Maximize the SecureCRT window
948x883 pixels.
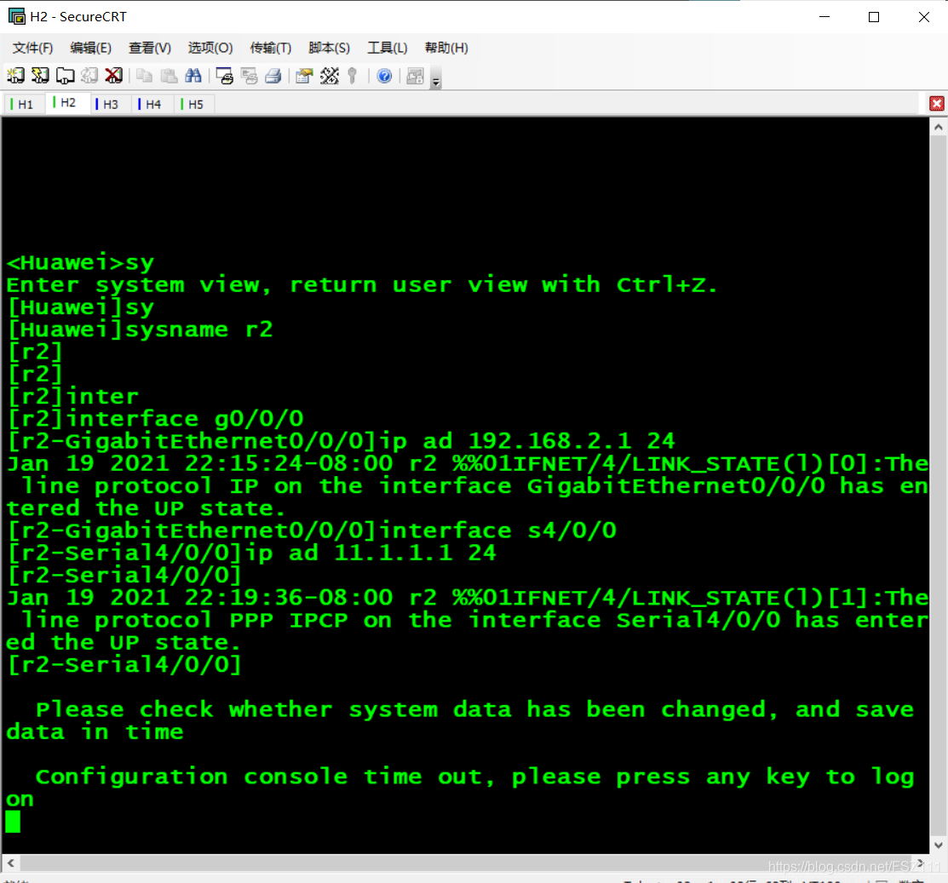874,17
